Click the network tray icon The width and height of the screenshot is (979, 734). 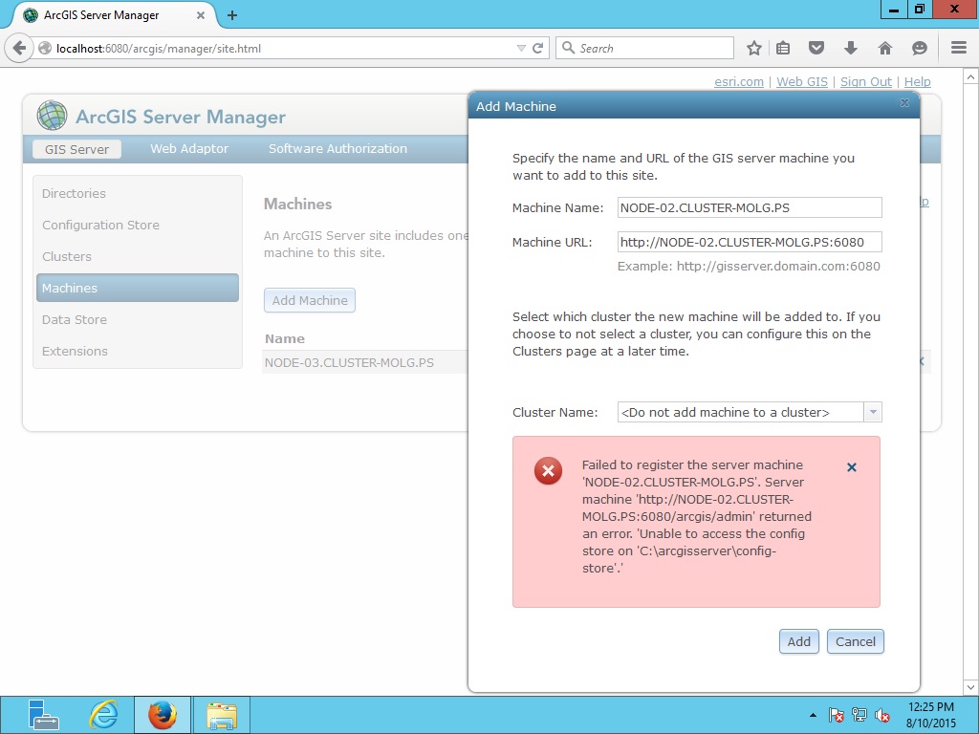click(859, 715)
